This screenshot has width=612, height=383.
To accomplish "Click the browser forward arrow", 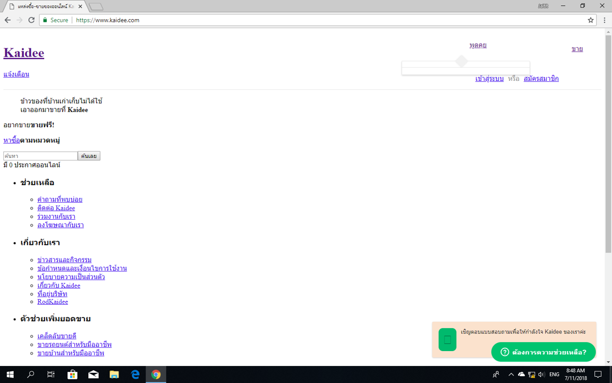I will 20,20.
